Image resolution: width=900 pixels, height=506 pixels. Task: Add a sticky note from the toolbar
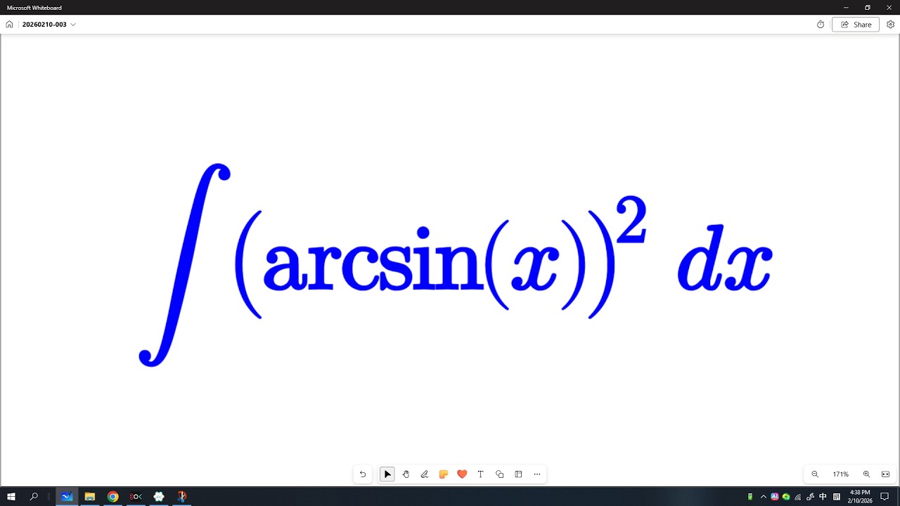(443, 474)
